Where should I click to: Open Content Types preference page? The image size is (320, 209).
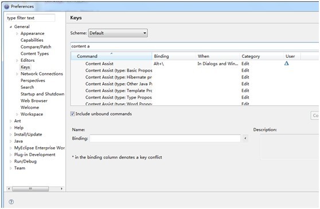34,54
